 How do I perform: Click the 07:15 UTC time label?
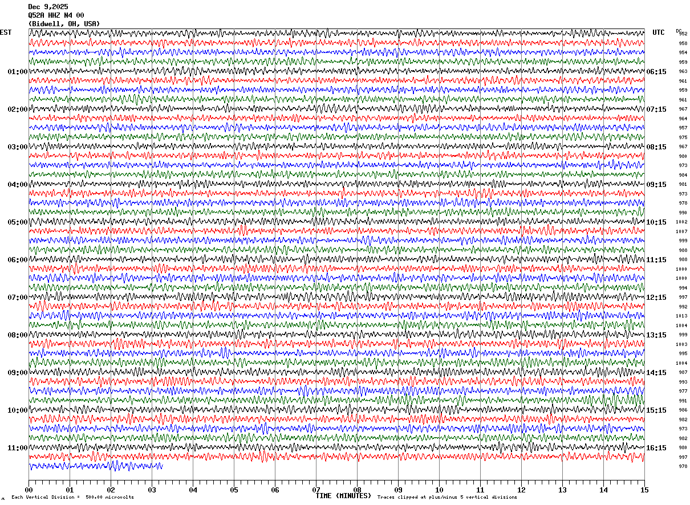tap(656, 109)
